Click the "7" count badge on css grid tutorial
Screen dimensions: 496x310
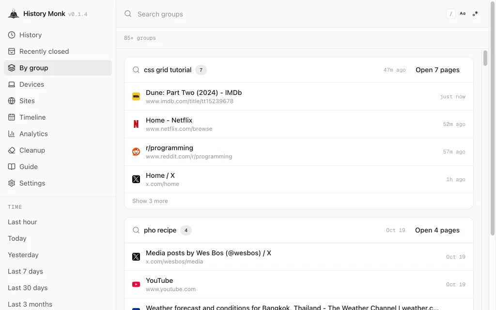pyautogui.click(x=201, y=70)
